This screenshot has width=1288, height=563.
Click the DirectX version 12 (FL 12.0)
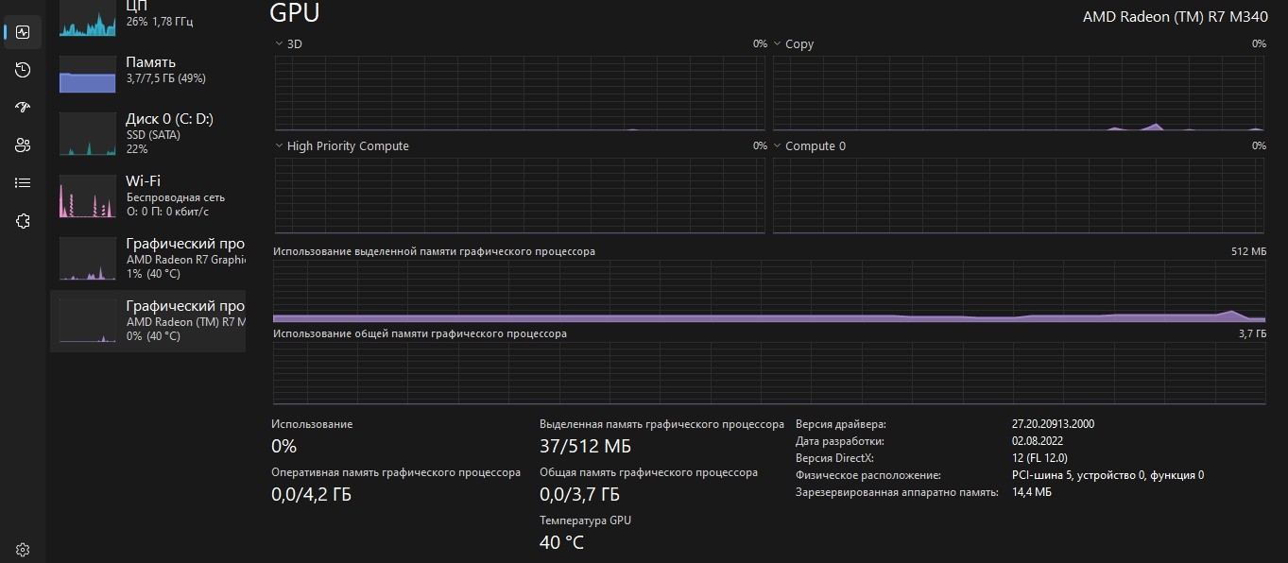click(1041, 458)
